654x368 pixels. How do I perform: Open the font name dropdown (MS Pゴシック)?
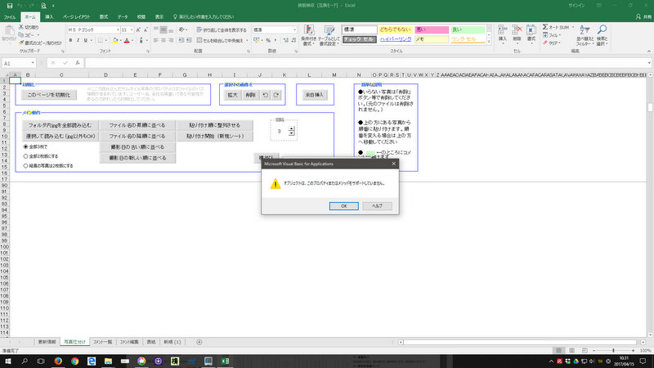pos(116,29)
